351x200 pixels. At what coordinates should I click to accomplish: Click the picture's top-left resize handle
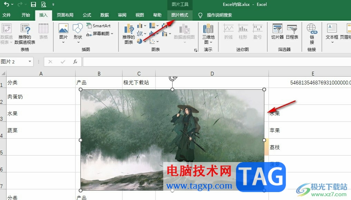80,90
